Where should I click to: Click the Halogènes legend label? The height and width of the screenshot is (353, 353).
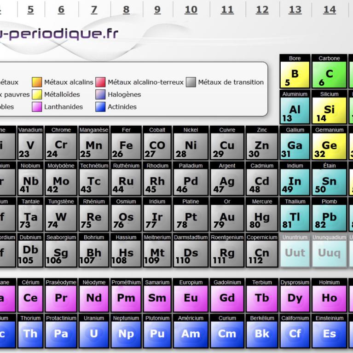[124, 94]
